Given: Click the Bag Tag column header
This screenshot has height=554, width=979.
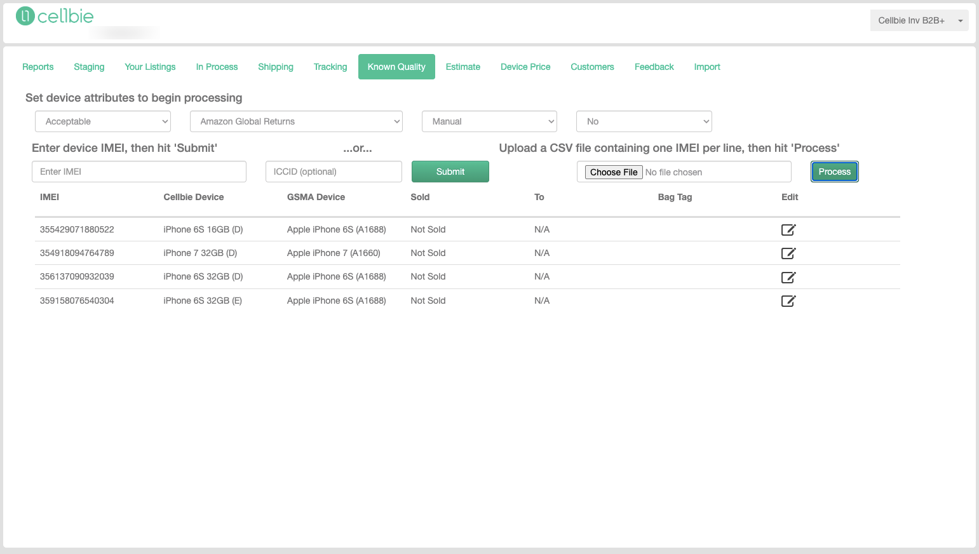Looking at the screenshot, I should (675, 197).
